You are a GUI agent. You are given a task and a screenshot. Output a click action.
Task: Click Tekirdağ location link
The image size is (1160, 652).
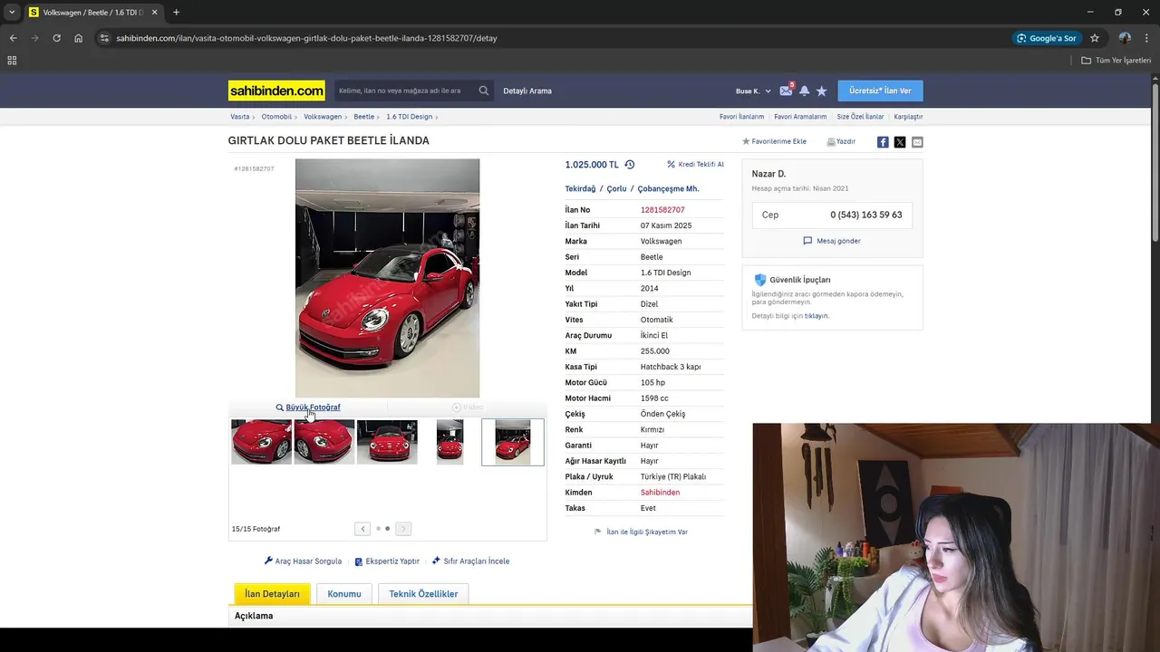(x=580, y=189)
